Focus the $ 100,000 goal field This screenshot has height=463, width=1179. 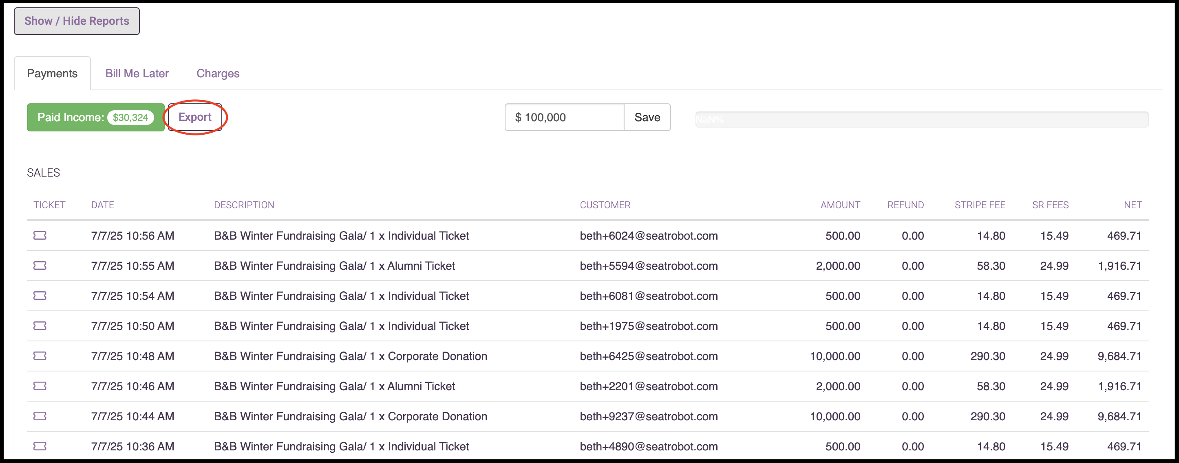564,117
